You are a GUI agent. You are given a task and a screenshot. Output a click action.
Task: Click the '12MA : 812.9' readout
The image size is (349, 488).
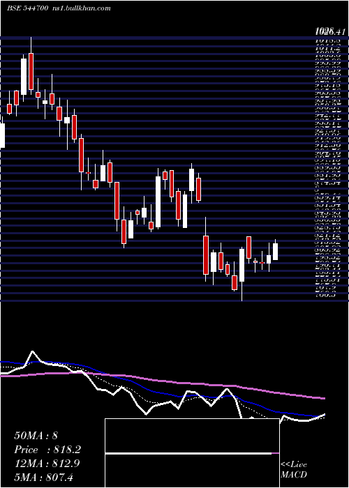click(x=47, y=464)
